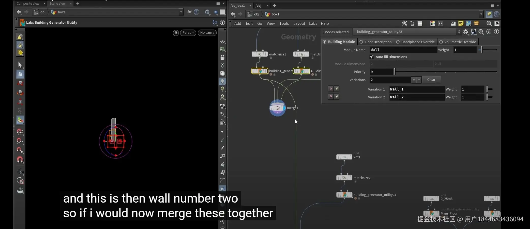Toggle the Secure Selection padlock in left toolbar
530x229 pixels.
pos(20,74)
